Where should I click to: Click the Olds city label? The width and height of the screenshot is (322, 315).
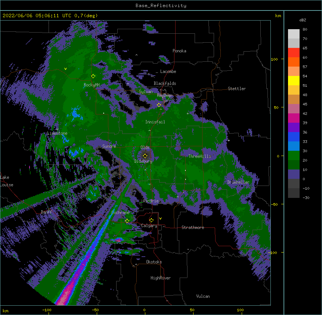(x=145, y=147)
